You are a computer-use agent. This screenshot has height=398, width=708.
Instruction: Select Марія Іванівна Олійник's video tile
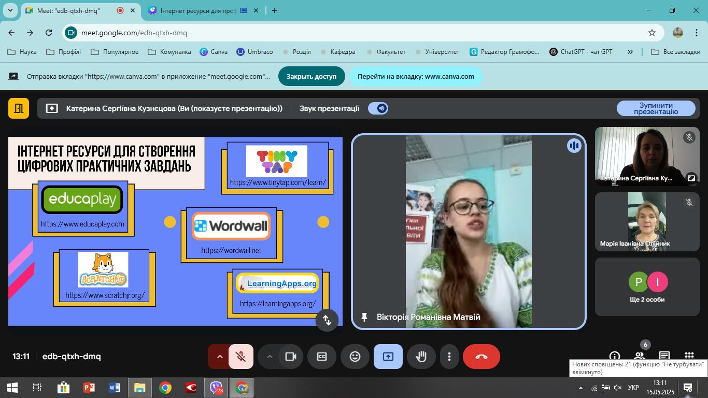click(647, 222)
